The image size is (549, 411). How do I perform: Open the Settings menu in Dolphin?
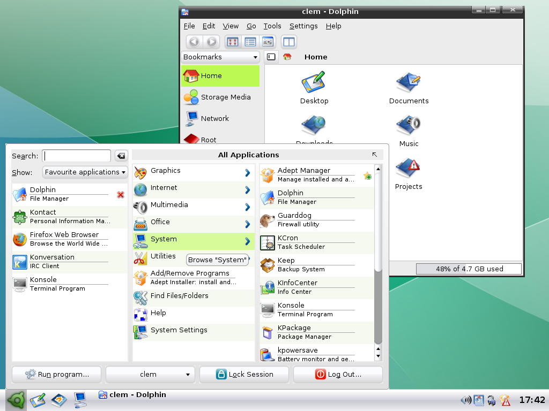tap(303, 26)
